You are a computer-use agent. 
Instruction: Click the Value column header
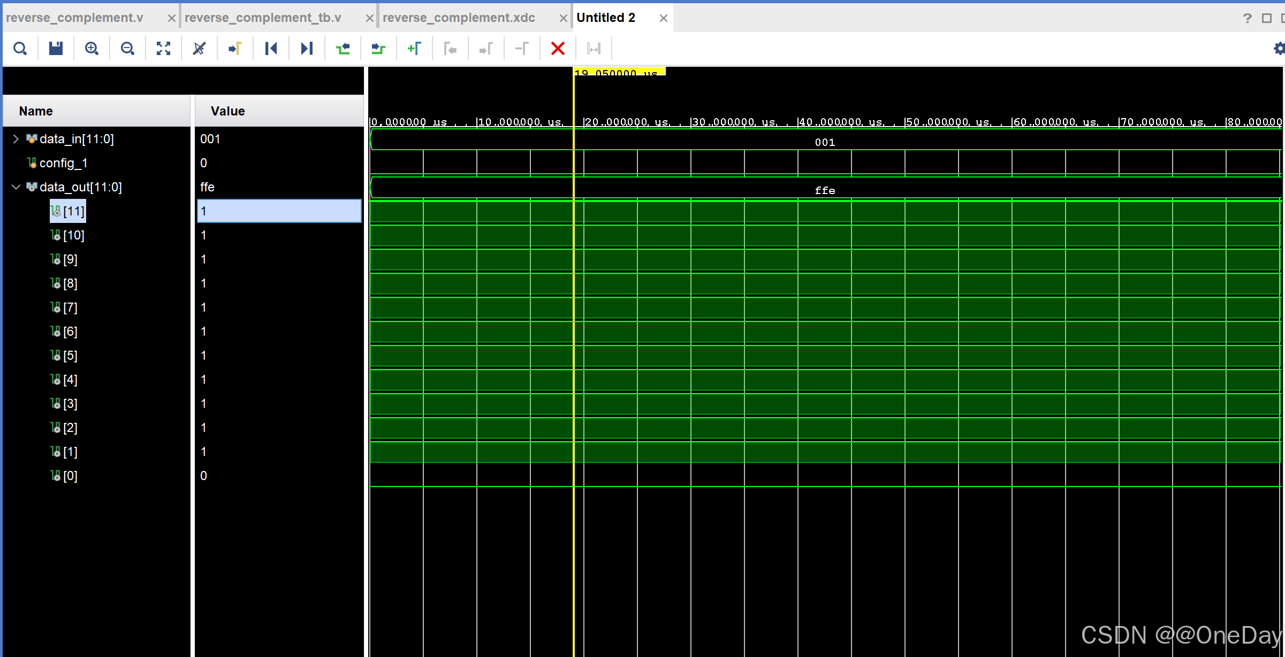[x=279, y=111]
